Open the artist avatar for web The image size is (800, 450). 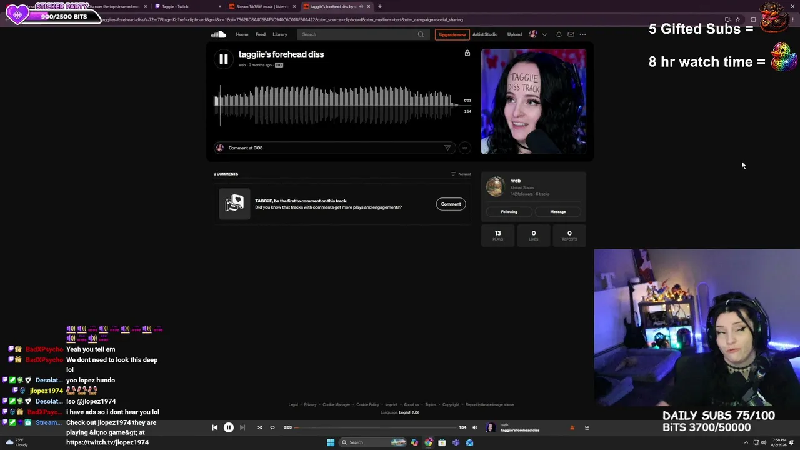click(x=495, y=186)
